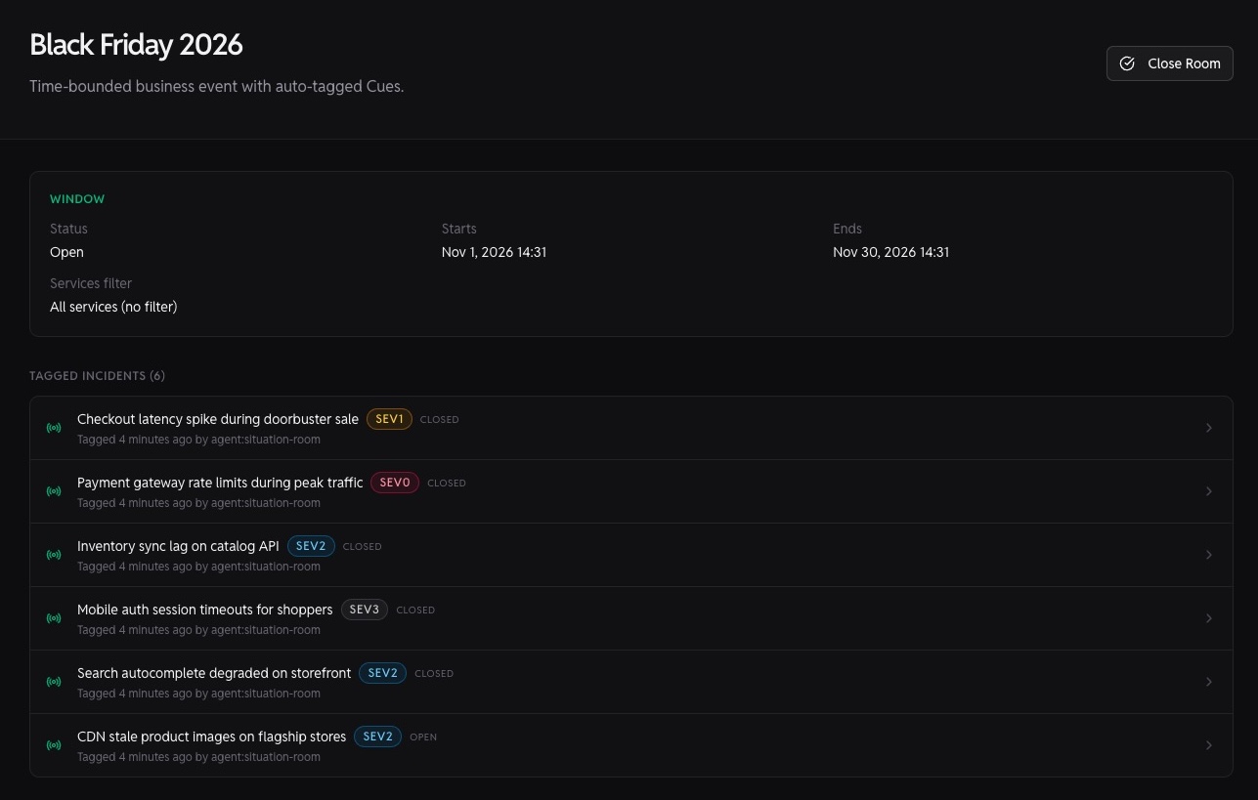Open Checkout latency spike during doorbuster sale
Viewport: 1258px width, 800px height.
click(x=218, y=419)
